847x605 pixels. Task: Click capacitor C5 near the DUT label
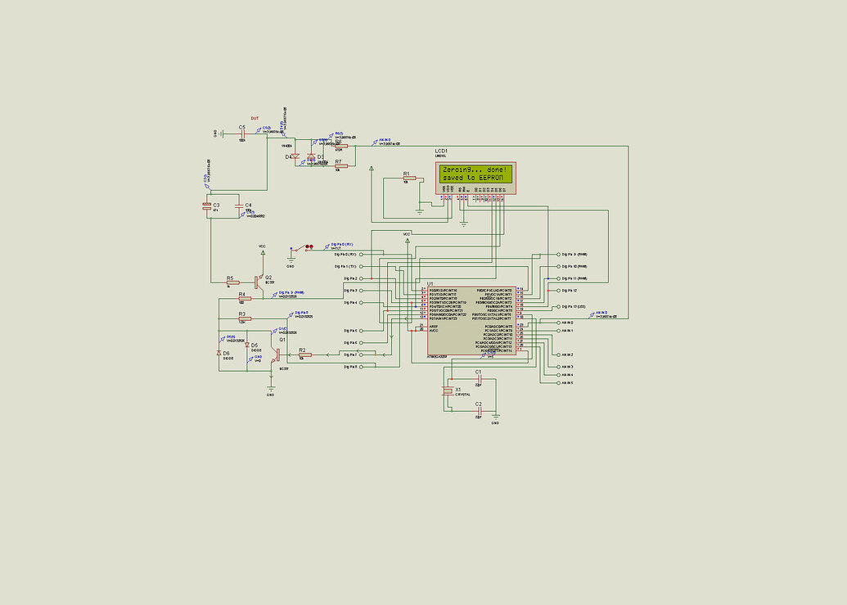pyautogui.click(x=242, y=133)
